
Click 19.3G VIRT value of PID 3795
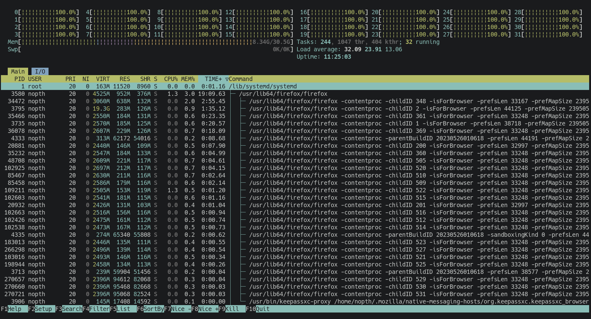(x=101, y=108)
